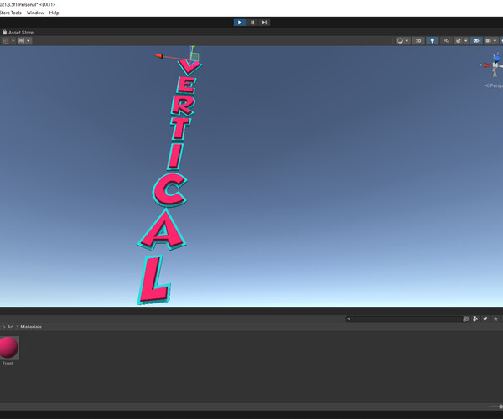Click the Pause button in the toolbar

[x=252, y=23]
